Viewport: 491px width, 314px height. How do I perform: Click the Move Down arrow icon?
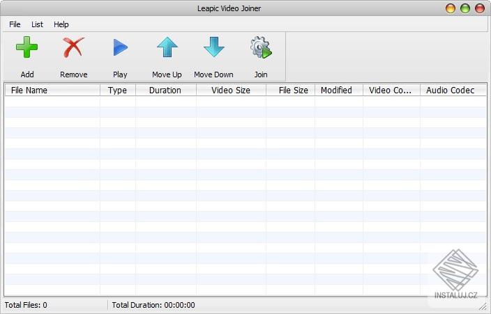[214, 47]
